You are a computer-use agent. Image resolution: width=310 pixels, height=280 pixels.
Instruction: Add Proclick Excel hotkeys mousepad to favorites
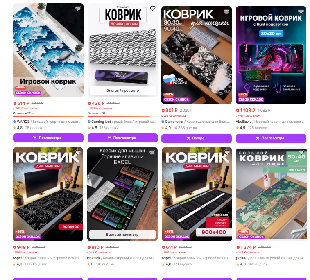[152, 152]
